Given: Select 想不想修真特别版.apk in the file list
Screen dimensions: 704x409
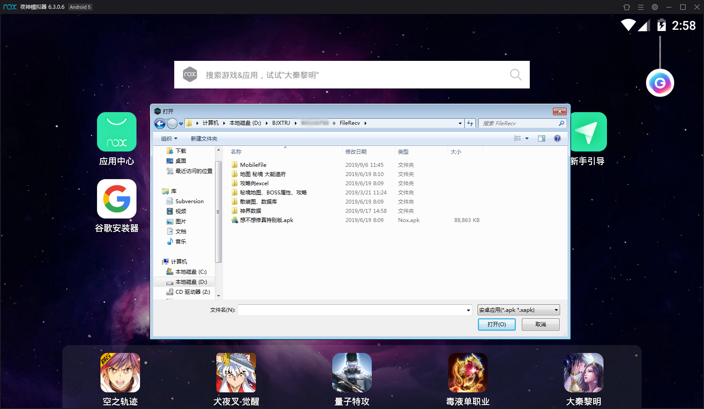Looking at the screenshot, I should [266, 220].
